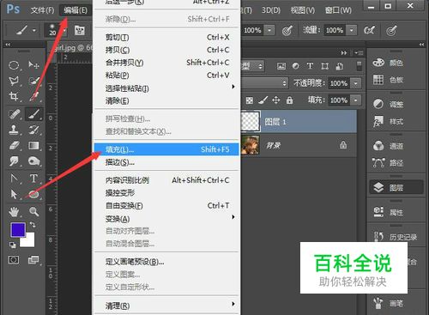Select the Elliptical Marquee tool

[x=14, y=65]
